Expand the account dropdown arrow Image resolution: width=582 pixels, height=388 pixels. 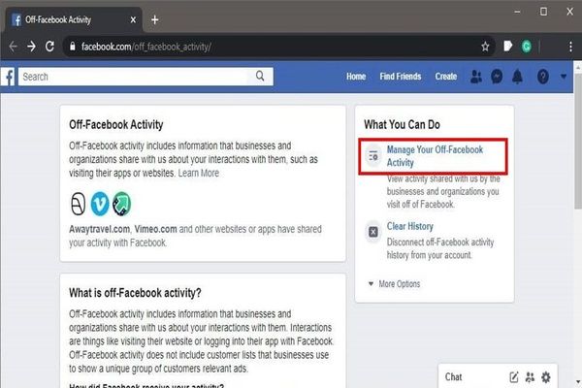[564, 77]
